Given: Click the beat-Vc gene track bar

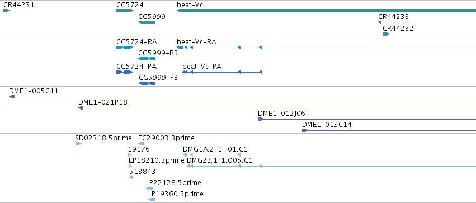Looking at the screenshot, I should tap(326, 11).
